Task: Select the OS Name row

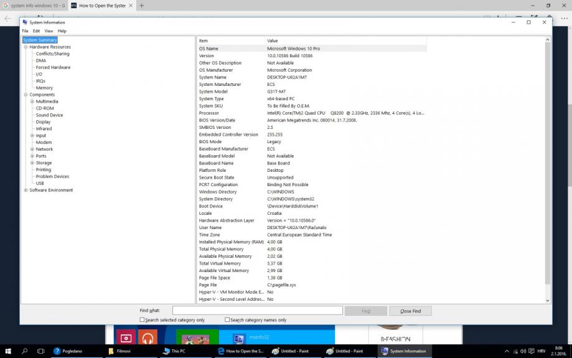Action: click(x=312, y=49)
